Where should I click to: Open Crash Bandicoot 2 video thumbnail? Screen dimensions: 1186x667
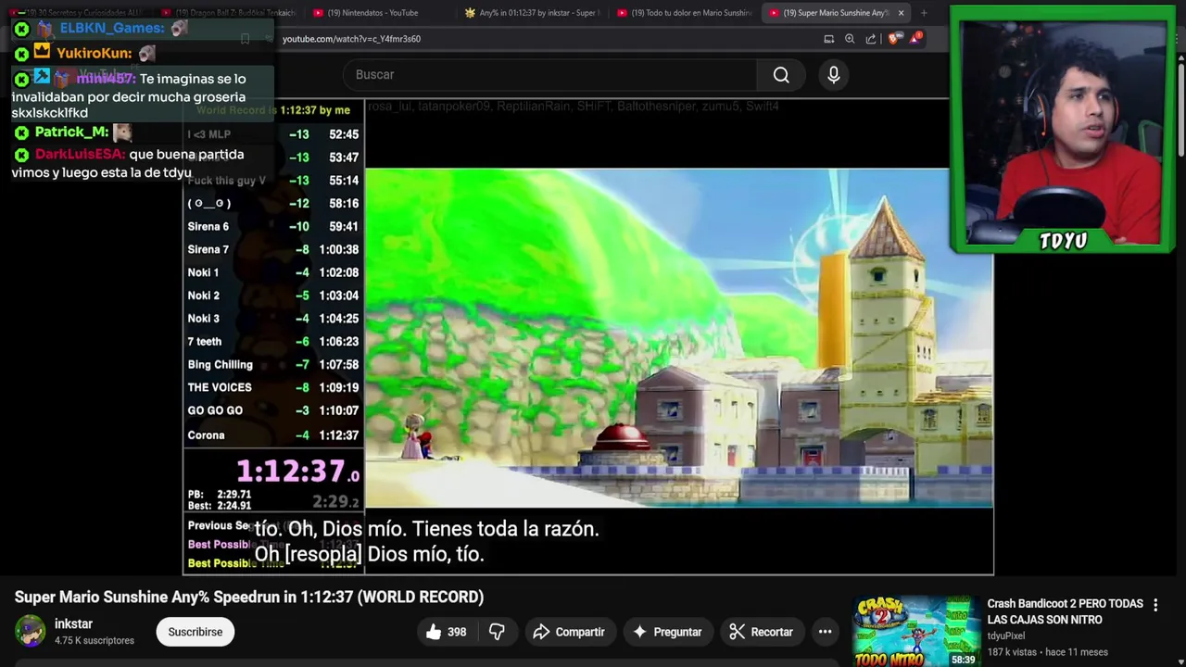click(x=915, y=631)
